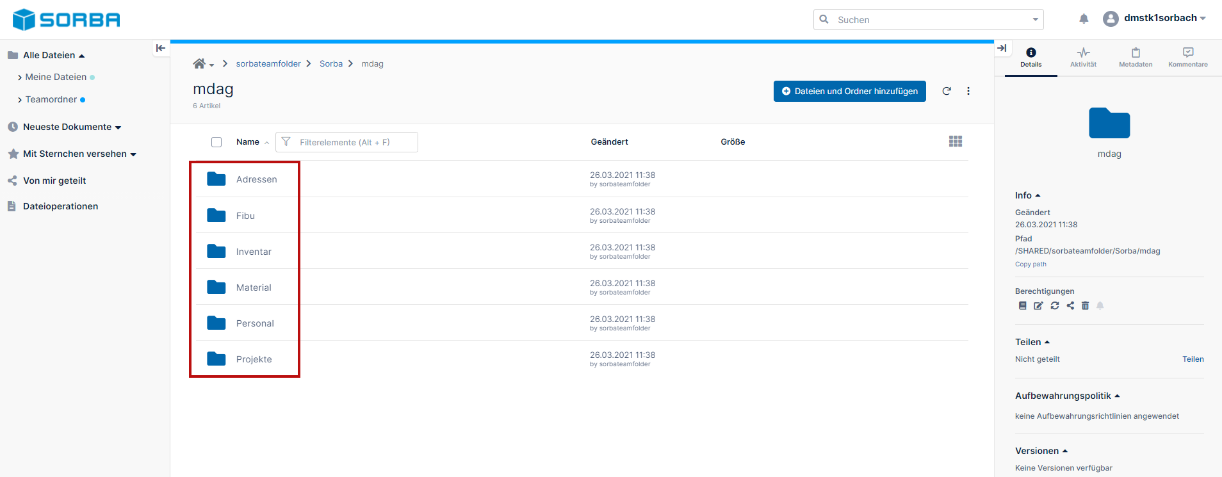
Task: Open the Adressen folder
Action: pos(256,179)
